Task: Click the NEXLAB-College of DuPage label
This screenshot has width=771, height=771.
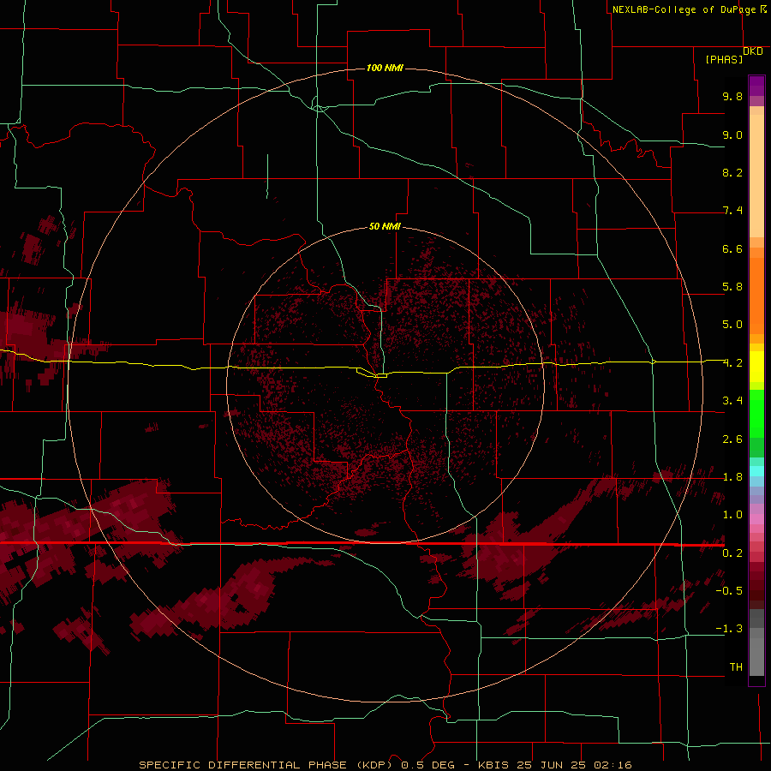Action: [x=690, y=9]
